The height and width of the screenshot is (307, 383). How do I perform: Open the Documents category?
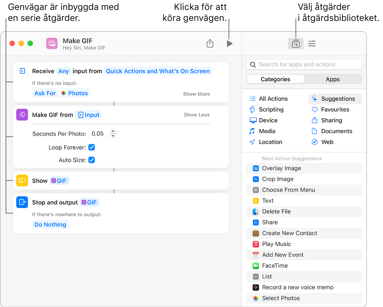click(x=332, y=131)
